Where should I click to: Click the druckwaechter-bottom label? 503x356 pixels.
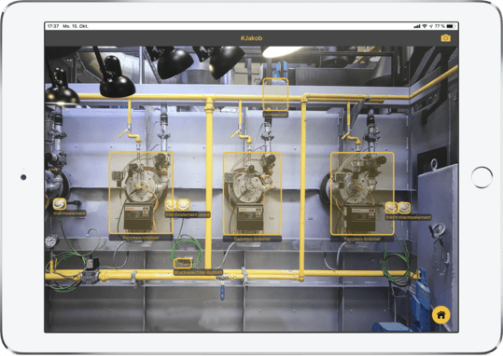coord(198,272)
